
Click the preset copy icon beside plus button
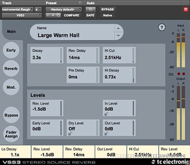58,15
